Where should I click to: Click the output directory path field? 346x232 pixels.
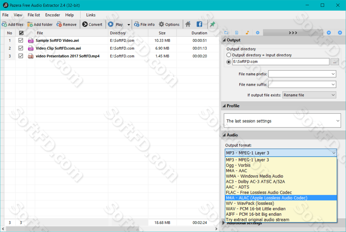pyautogui.click(x=281, y=62)
